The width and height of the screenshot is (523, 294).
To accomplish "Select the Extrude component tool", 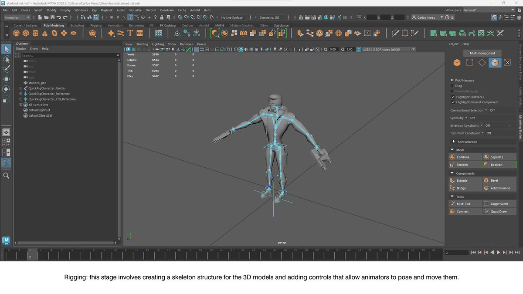I will pyautogui.click(x=465, y=180).
